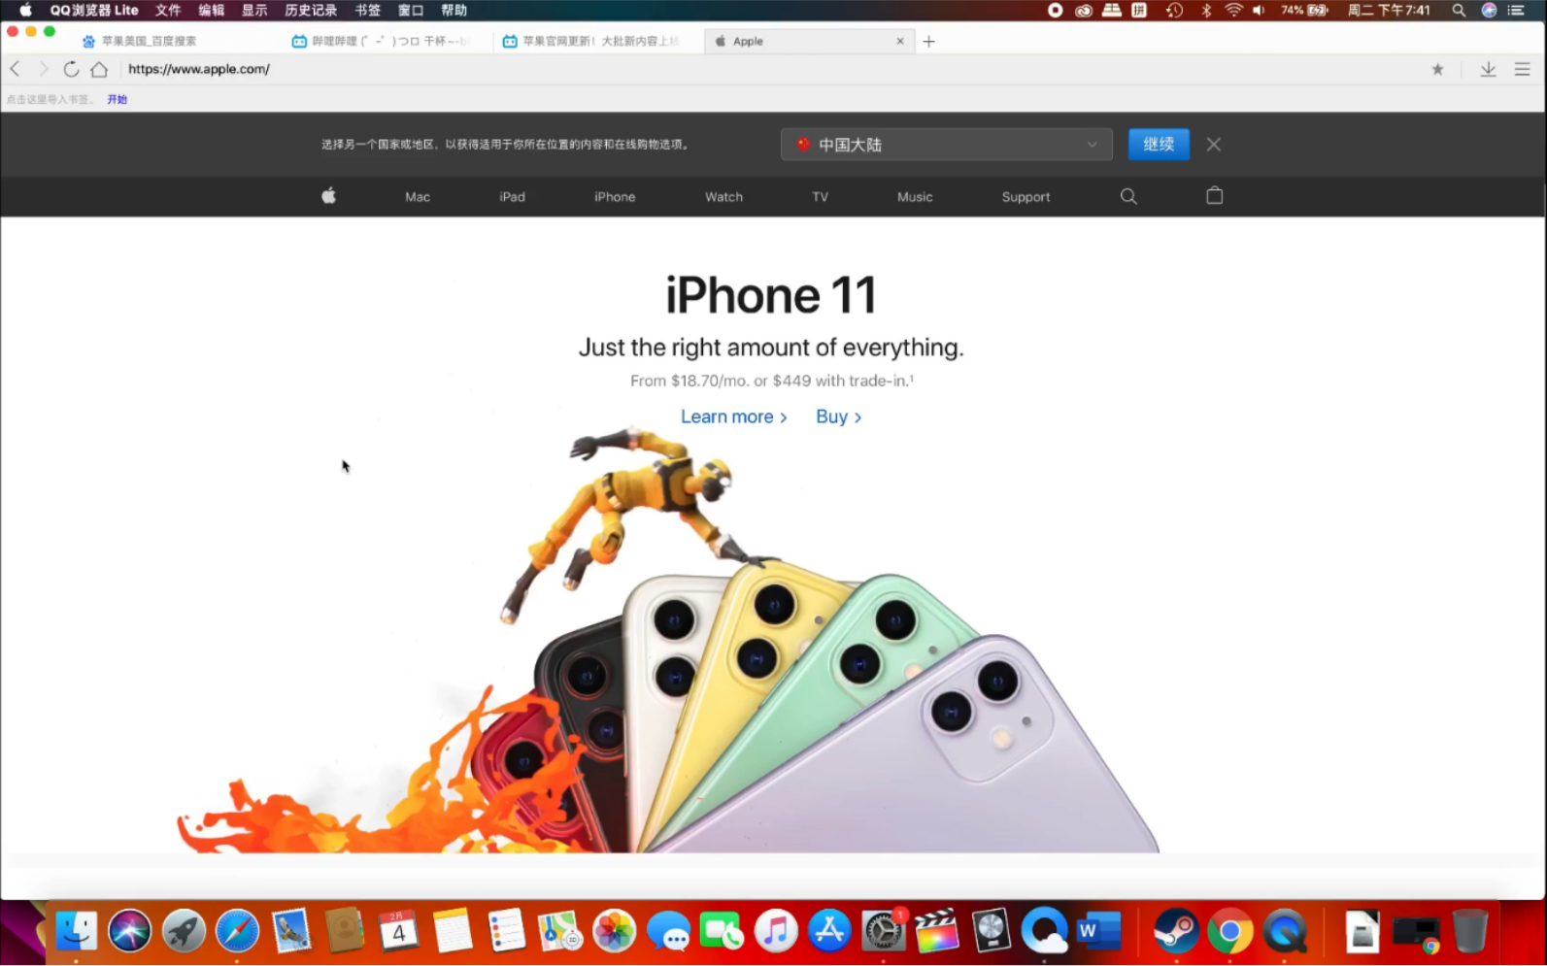
Task: Open System Preferences from the Dock
Action: (884, 932)
